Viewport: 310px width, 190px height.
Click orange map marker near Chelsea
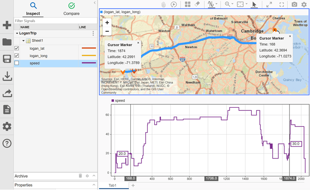pos(275,30)
